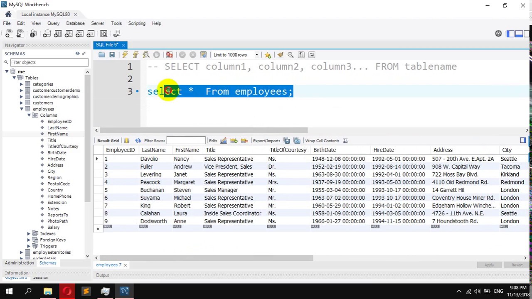Toggle word wrapping in editor
Image resolution: width=532 pixels, height=299 pixels.
pyautogui.click(x=312, y=55)
